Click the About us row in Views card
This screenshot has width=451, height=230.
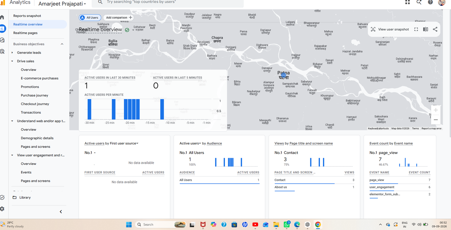[314, 187]
